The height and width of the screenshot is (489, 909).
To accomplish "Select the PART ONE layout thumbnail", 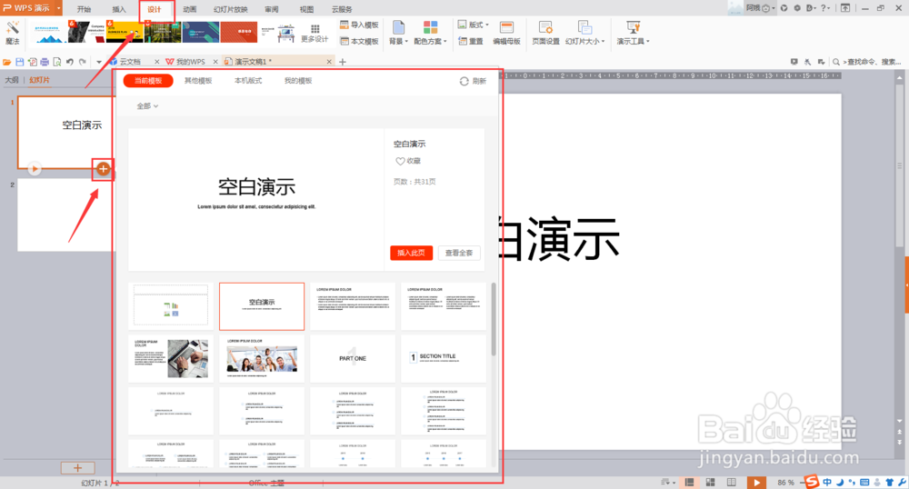I will [x=353, y=358].
